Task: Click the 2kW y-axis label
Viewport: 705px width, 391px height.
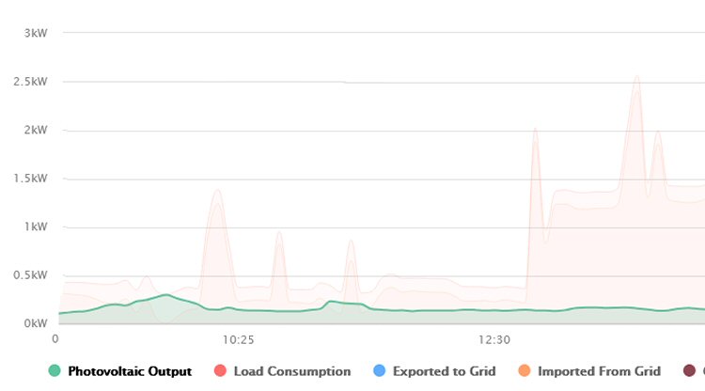Action: pos(35,130)
